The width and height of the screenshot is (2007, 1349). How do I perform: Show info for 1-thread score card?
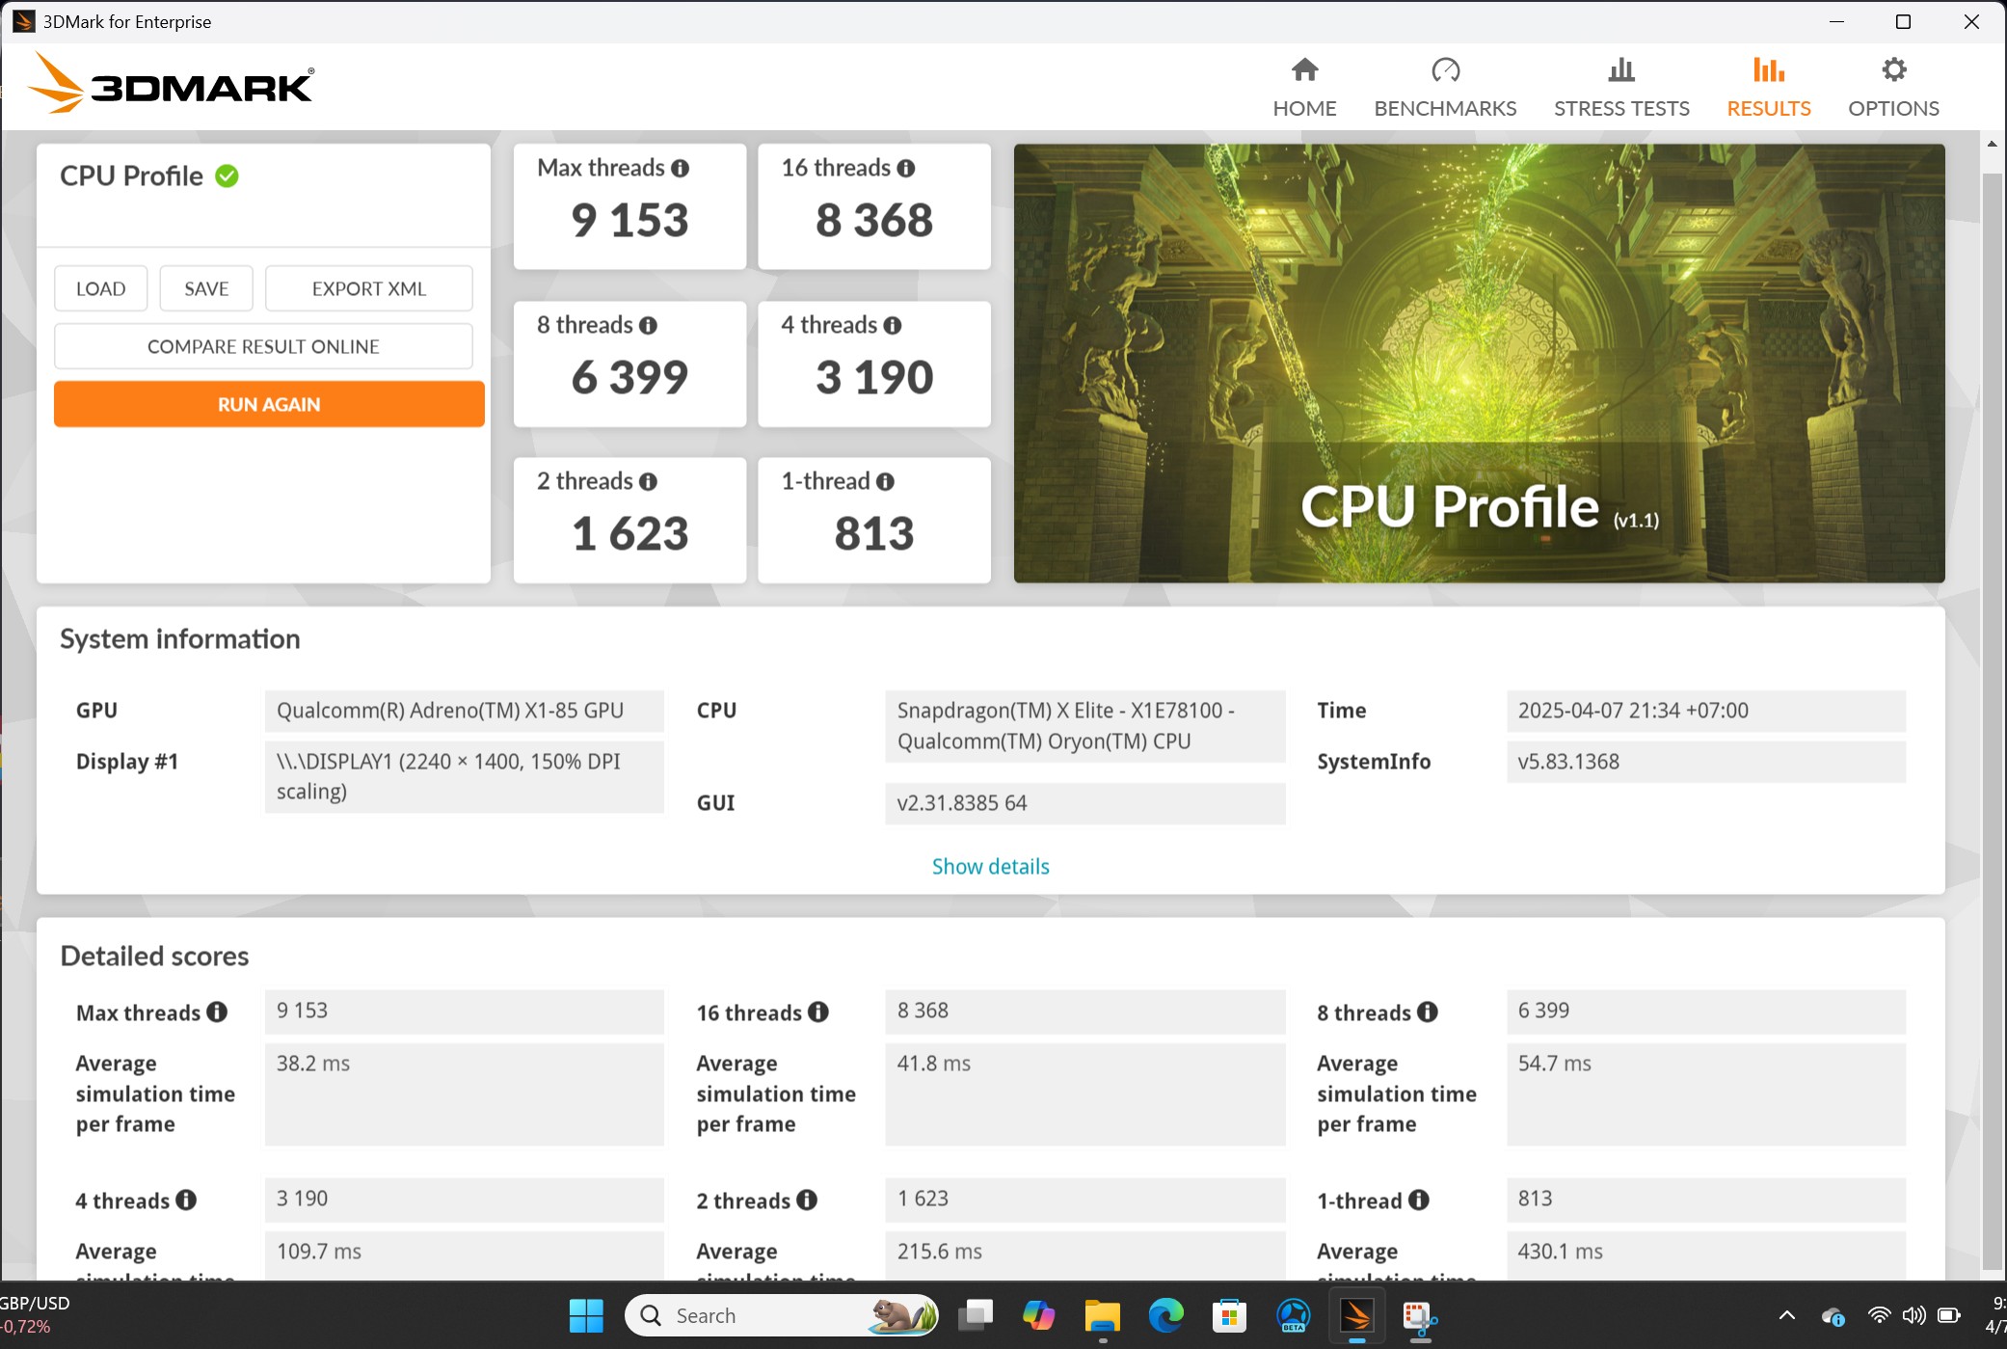pyautogui.click(x=886, y=481)
